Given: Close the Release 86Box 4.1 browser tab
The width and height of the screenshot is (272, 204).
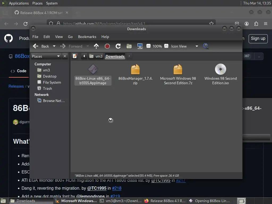Looking at the screenshot, I should pos(67,13).
